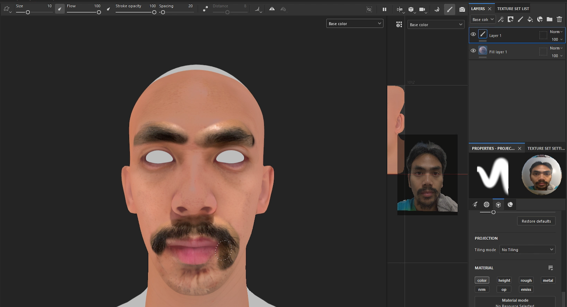Viewport: 567px width, 307px height.
Task: Open the 3D viewport Base color dropdown
Action: point(354,24)
